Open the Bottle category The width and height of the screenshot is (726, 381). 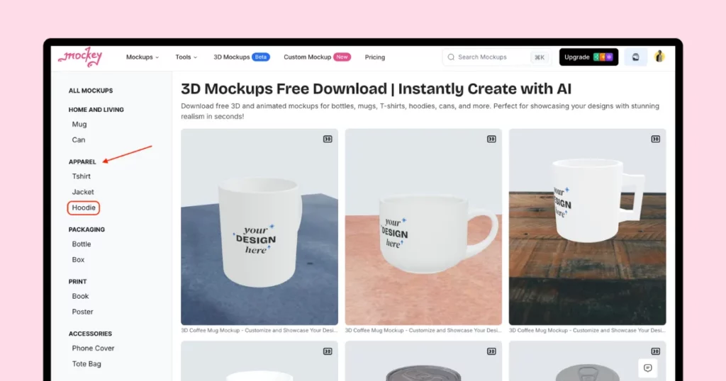point(82,244)
